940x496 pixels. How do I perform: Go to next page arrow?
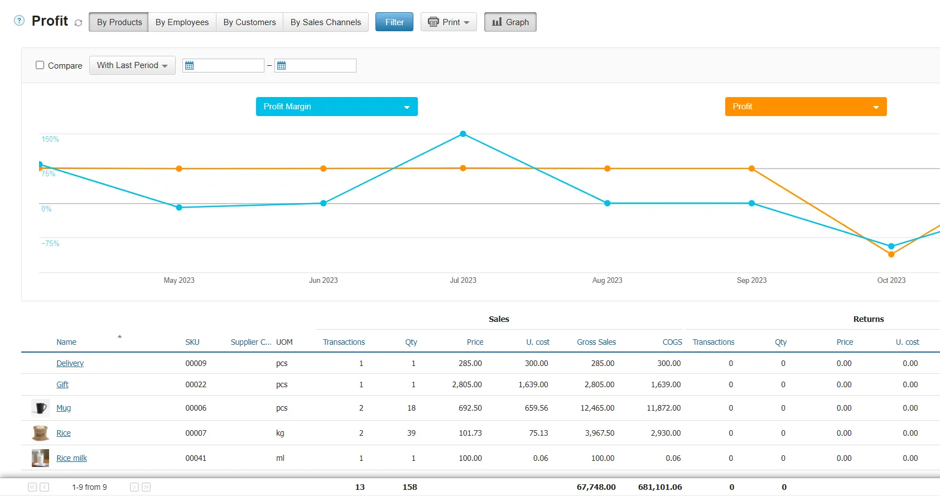coord(134,487)
